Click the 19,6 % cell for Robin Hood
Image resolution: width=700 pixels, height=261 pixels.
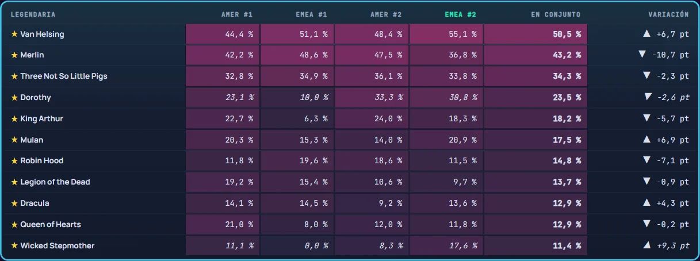[297, 161]
